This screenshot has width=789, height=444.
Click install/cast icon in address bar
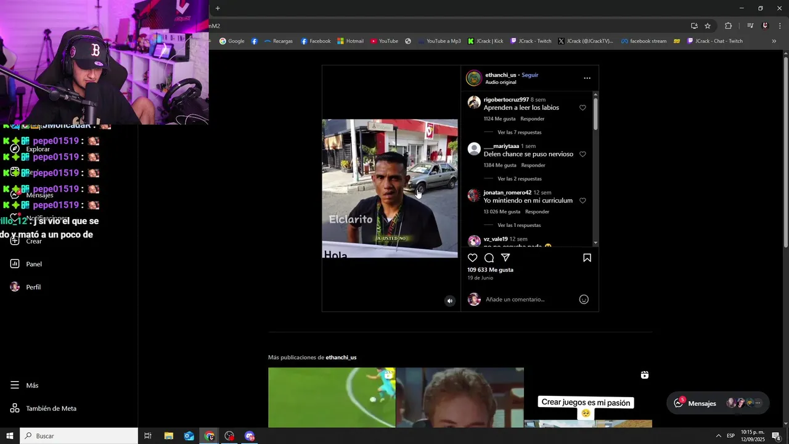[x=694, y=26]
